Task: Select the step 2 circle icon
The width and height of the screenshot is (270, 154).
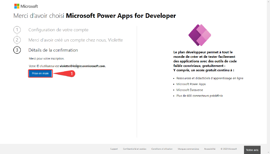Action: (17, 40)
